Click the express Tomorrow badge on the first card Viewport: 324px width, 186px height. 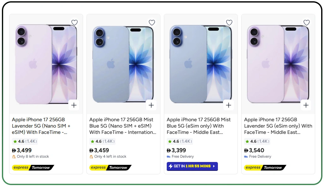point(33,168)
